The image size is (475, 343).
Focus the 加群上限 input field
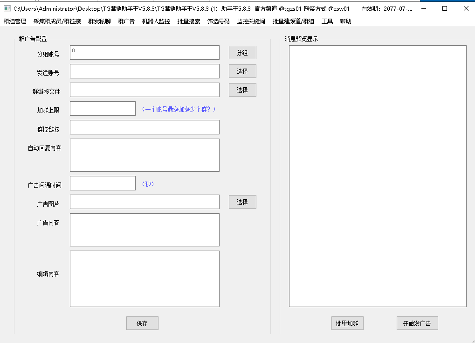point(103,109)
